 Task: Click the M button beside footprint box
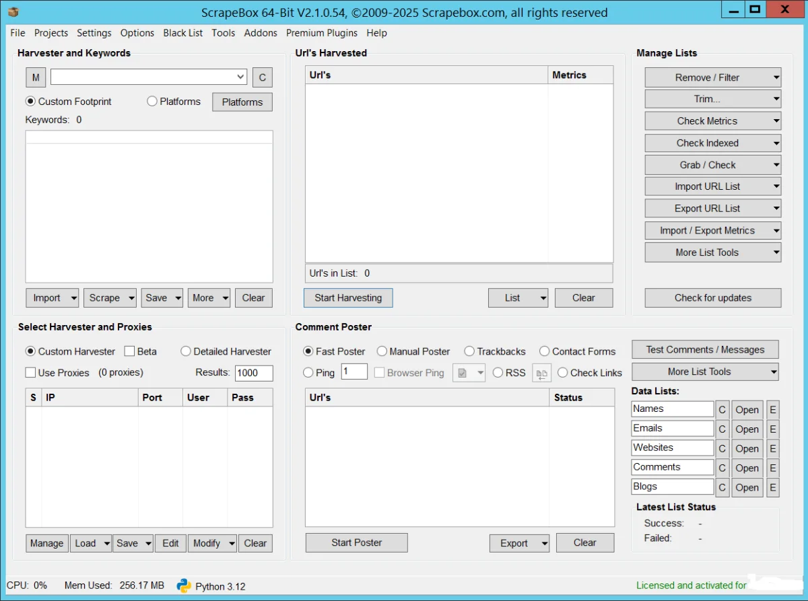coord(36,77)
